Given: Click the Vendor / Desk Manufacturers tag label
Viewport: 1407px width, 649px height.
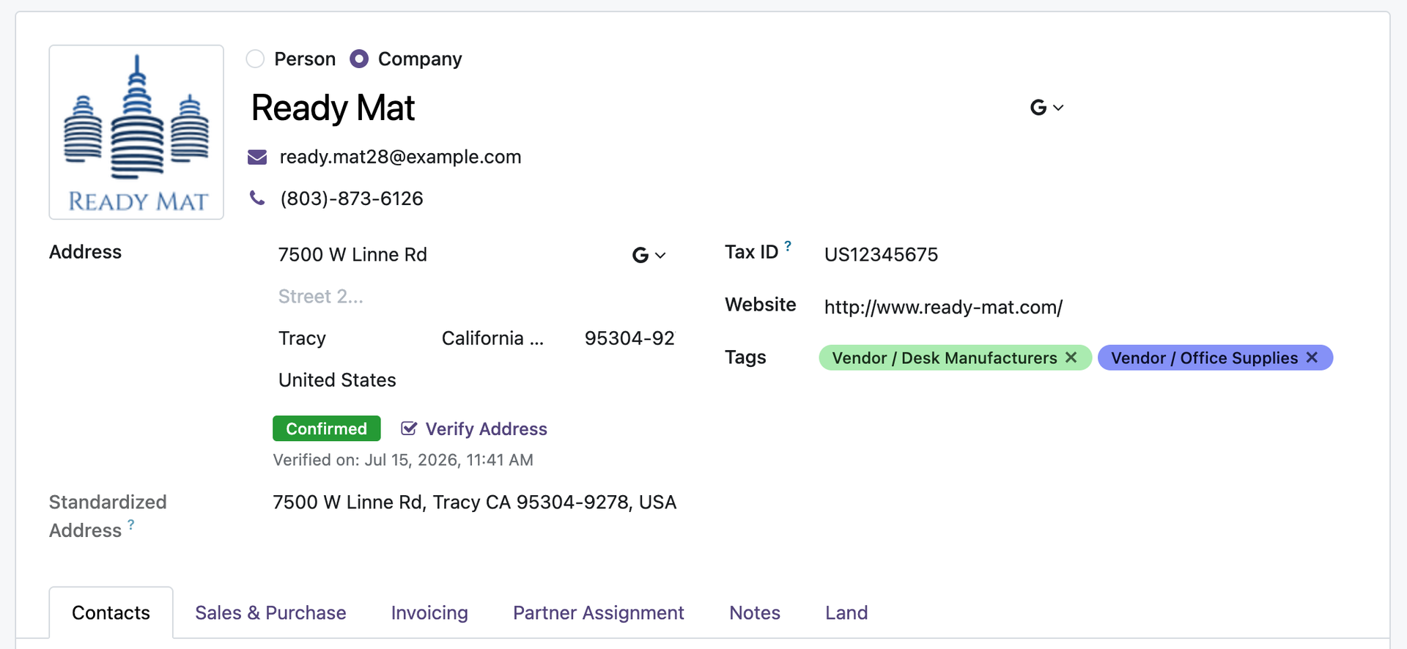Looking at the screenshot, I should [945, 357].
